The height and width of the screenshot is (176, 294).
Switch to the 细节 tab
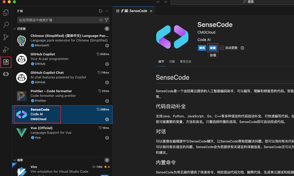[x=161, y=61]
